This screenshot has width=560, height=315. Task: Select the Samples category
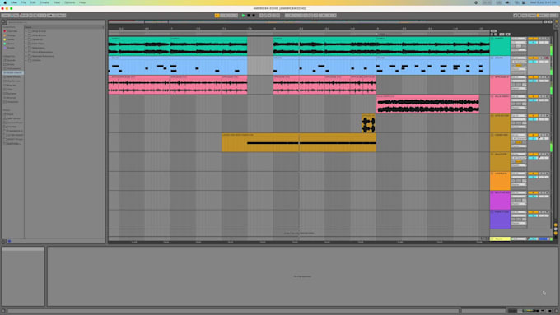click(12, 94)
